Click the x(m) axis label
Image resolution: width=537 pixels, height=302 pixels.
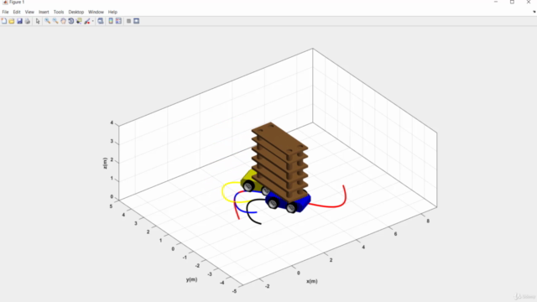311,281
